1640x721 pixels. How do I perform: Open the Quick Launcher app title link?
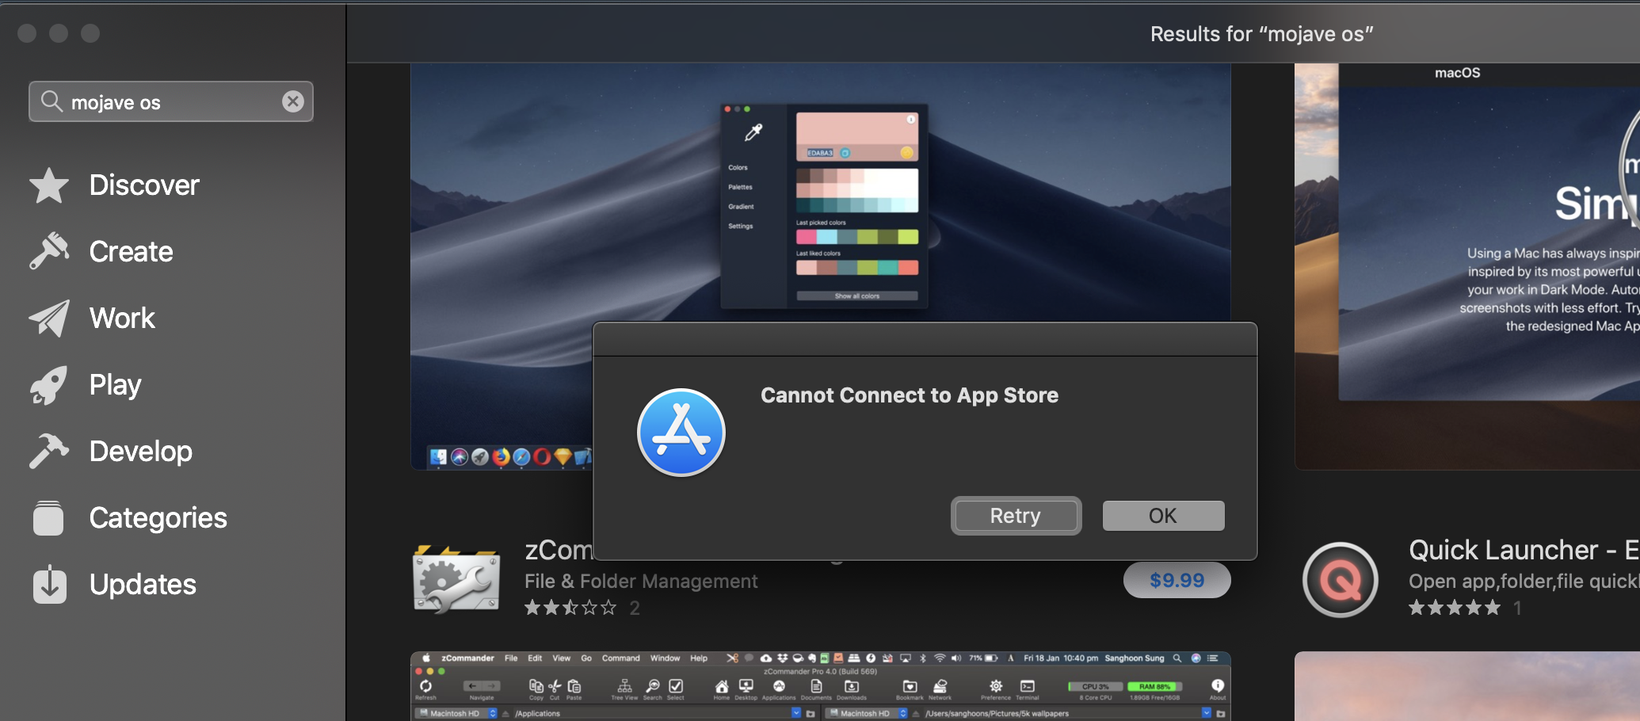tap(1524, 550)
